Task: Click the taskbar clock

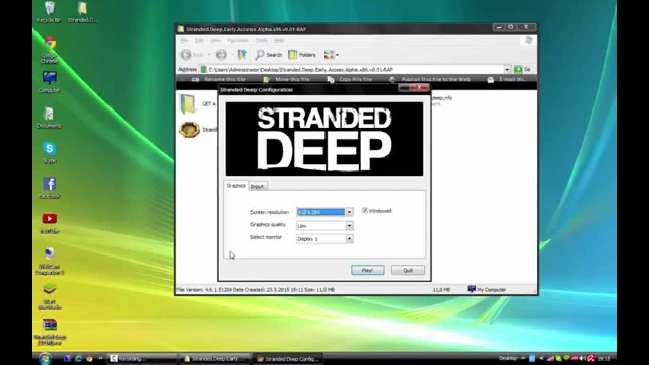Action: pos(604,358)
